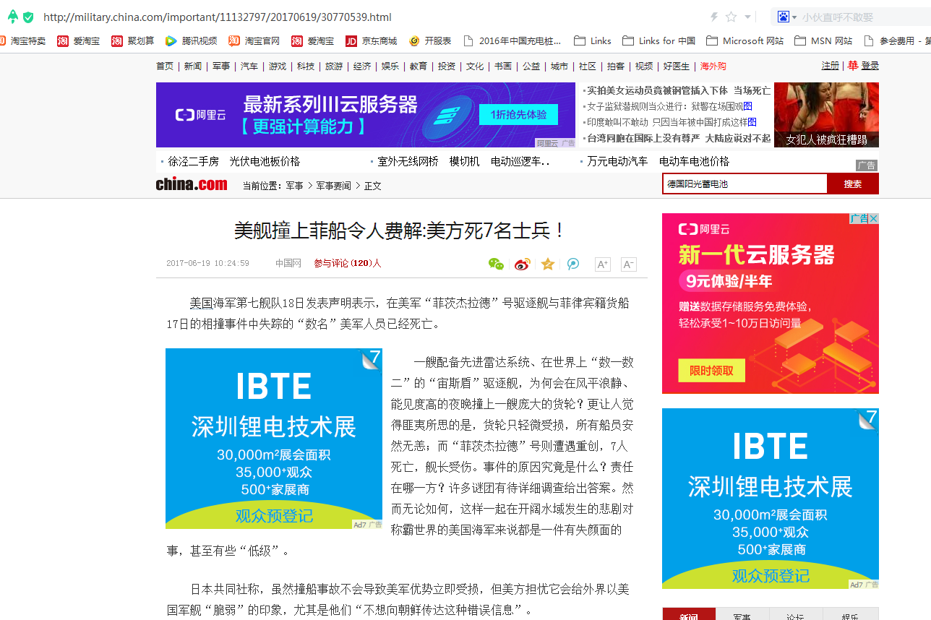Click the blue Tencent Weibo share icon
The image size is (931, 620).
coord(573,264)
